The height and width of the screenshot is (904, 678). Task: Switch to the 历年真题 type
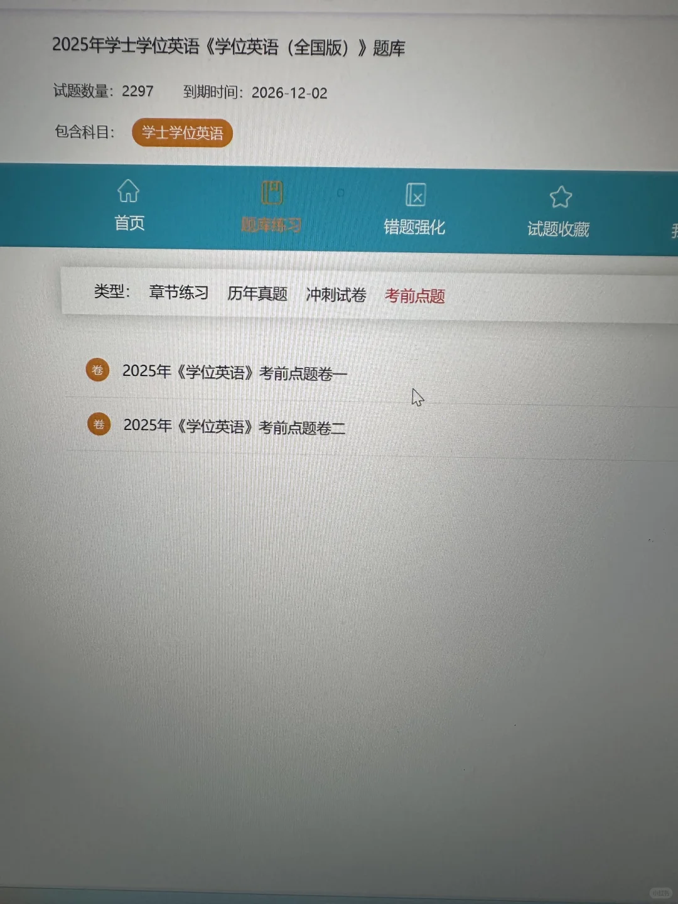(257, 293)
